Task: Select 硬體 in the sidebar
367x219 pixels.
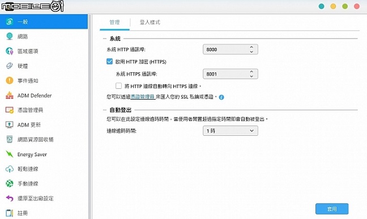Action: [x=44, y=66]
